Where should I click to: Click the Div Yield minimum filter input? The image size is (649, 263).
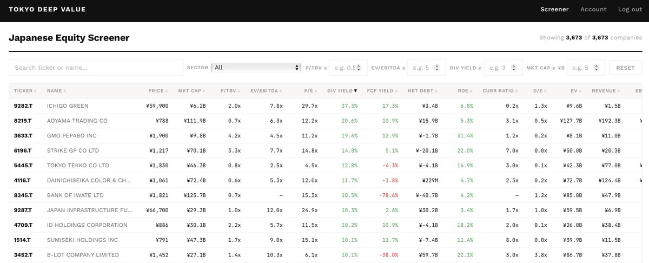coord(504,68)
